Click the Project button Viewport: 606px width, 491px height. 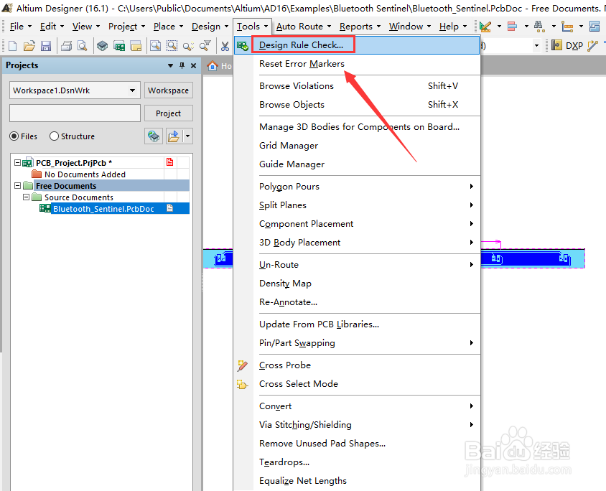coord(168,113)
